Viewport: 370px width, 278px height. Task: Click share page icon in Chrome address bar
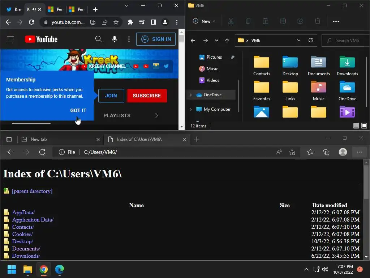104,22
